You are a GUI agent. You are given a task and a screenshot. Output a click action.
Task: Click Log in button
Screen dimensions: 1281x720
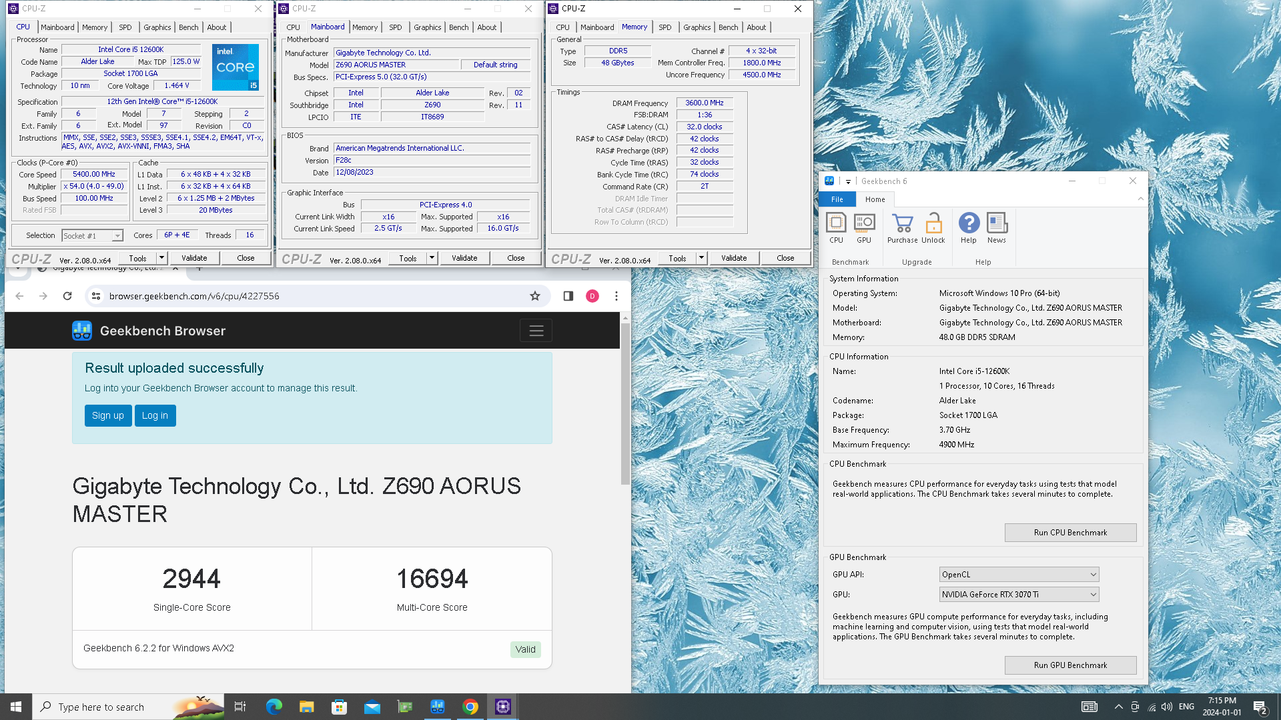point(155,415)
